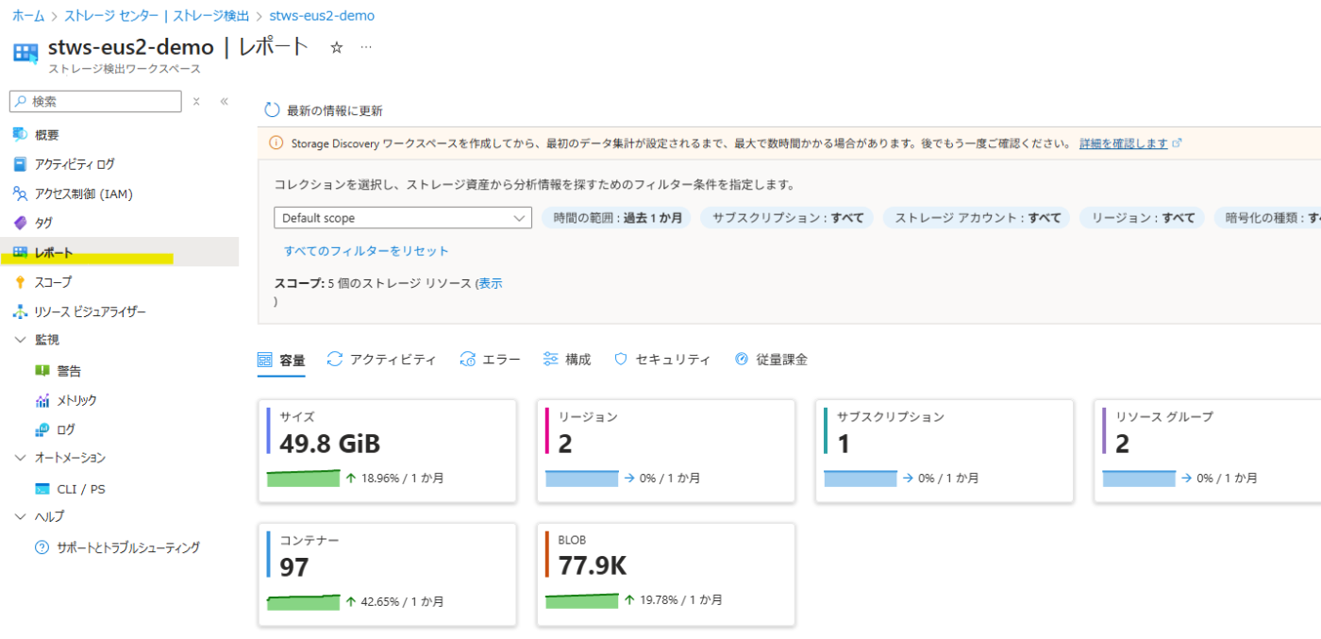Open stws-eus2-demo breadcrumb link
The image size is (1321, 639).
pyautogui.click(x=322, y=16)
